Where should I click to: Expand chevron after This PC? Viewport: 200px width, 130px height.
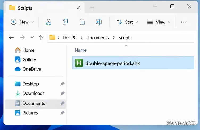point(81,38)
